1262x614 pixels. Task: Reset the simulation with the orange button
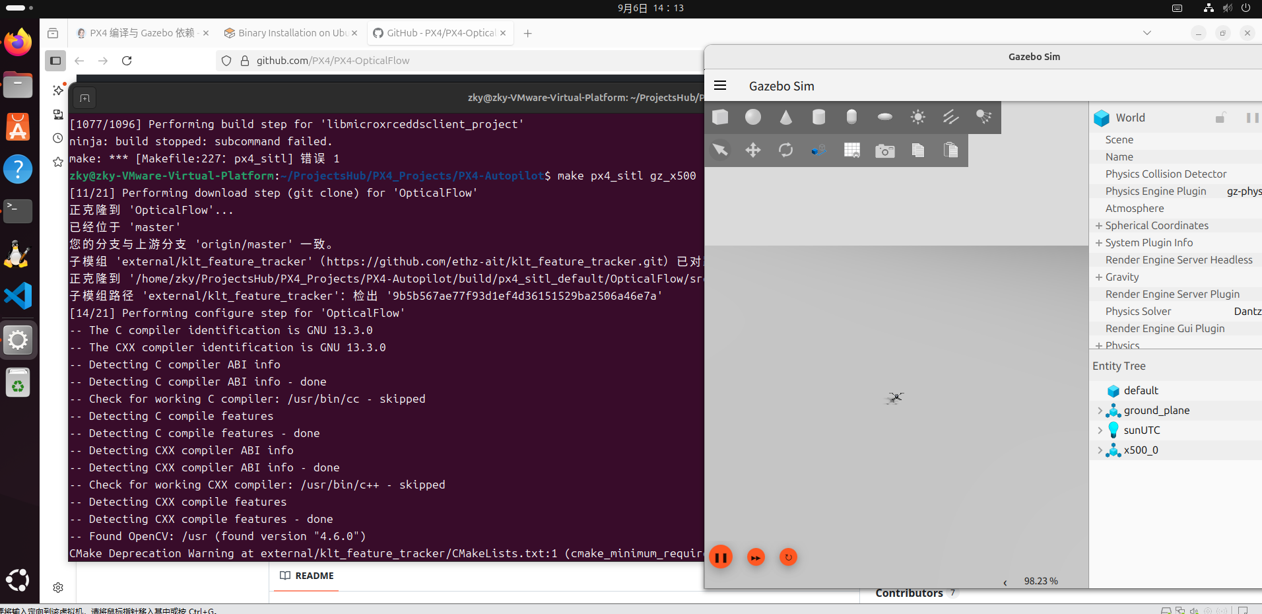coord(788,557)
